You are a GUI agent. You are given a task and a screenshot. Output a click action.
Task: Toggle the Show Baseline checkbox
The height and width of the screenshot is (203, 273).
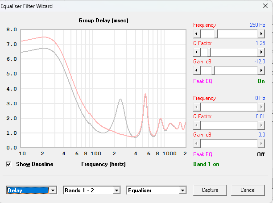click(x=8, y=164)
